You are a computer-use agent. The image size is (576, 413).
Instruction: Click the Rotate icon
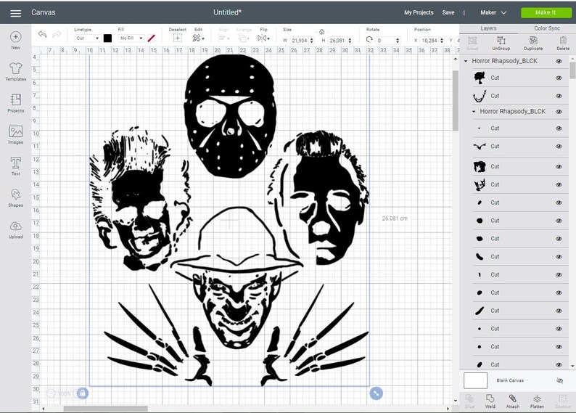coord(369,40)
